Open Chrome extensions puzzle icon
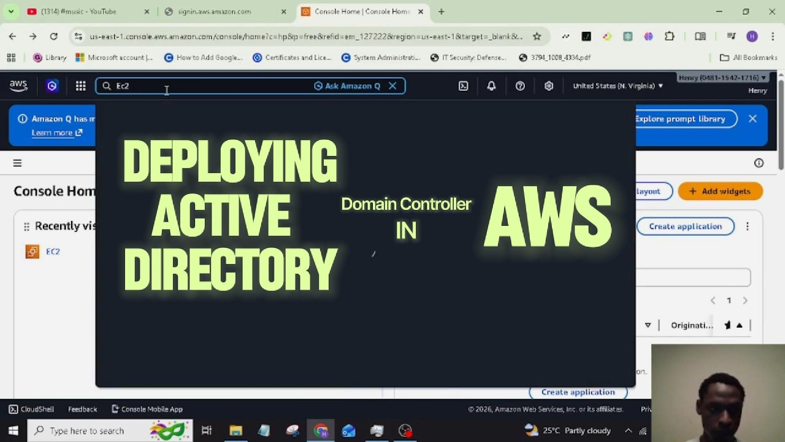 669,36
